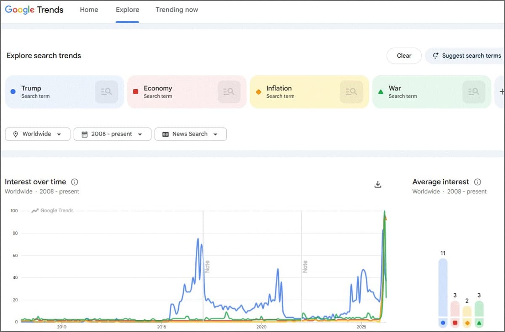Open the News Search type dropdown

191,134
